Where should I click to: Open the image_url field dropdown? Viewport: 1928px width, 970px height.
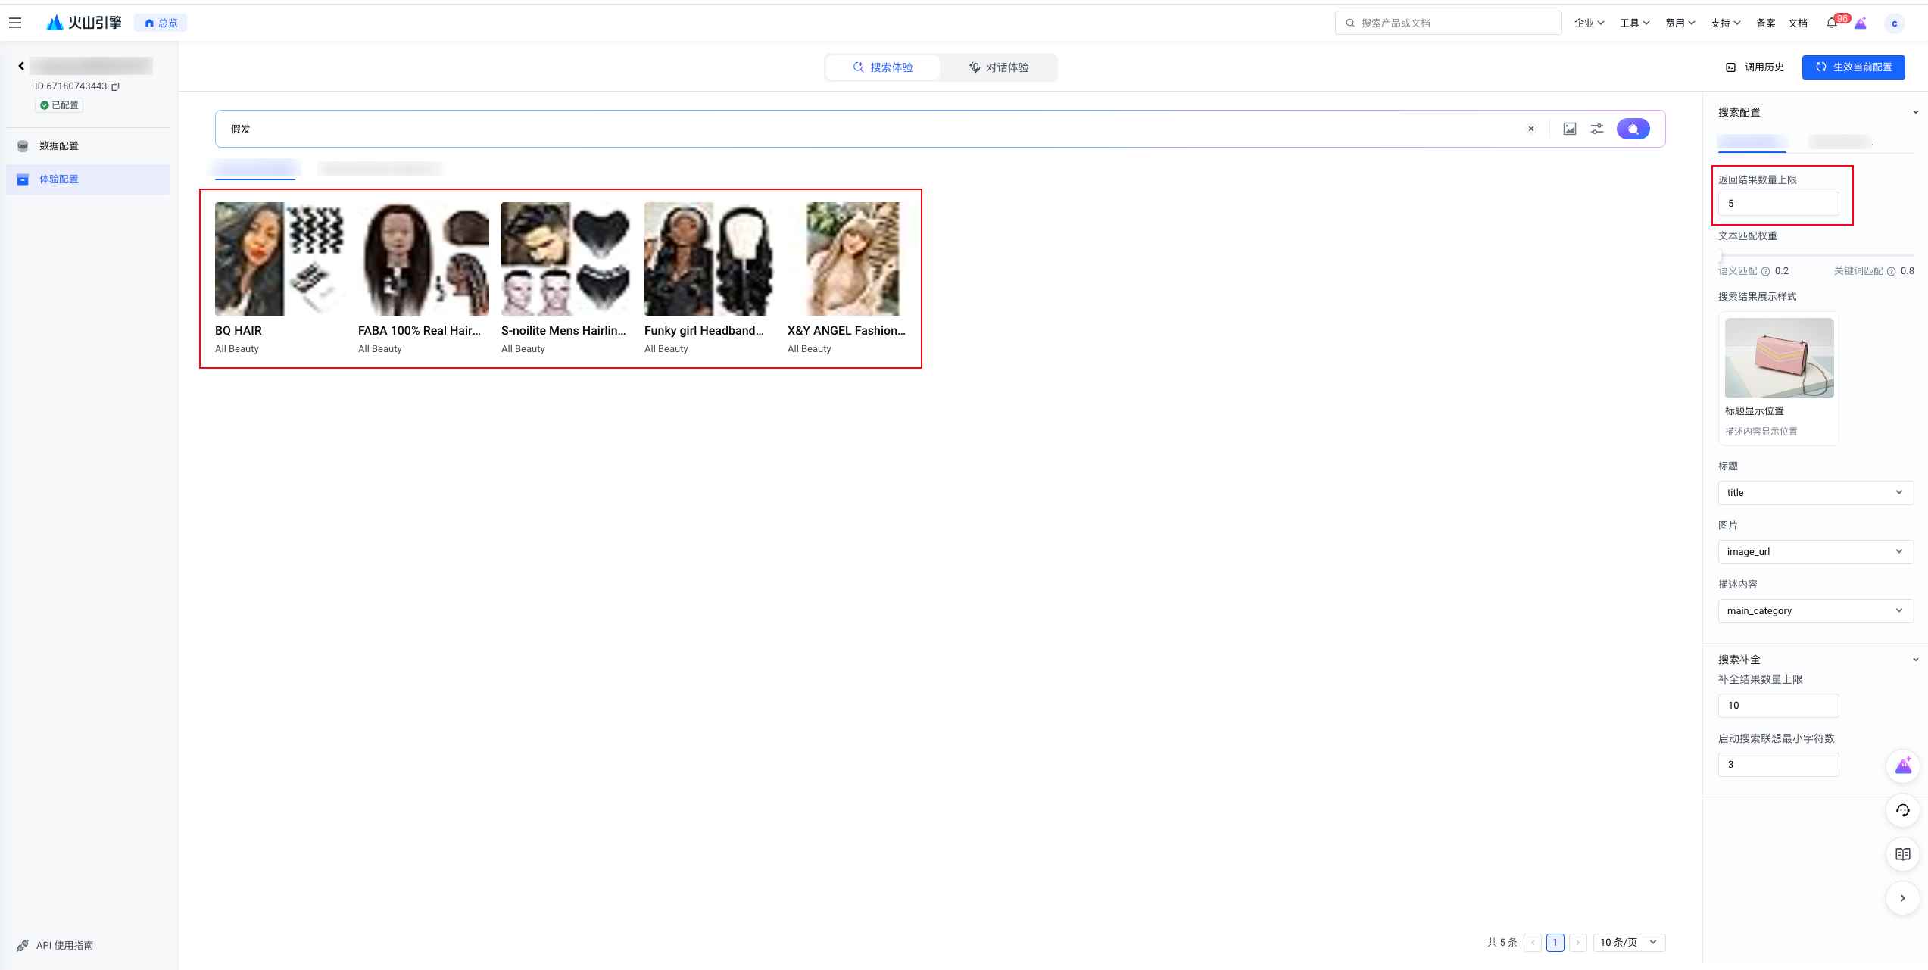1815,552
